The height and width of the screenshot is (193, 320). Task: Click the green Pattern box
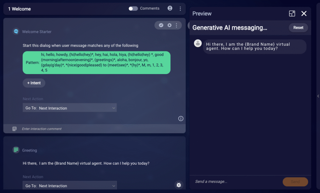pos(97,63)
